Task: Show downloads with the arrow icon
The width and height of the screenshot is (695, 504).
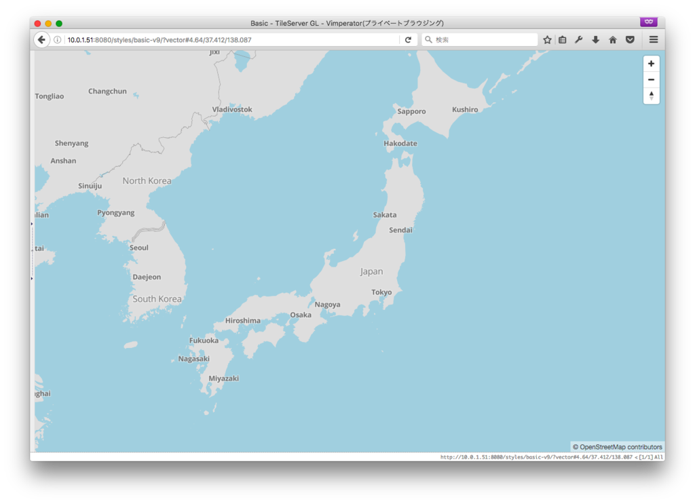Action: pyautogui.click(x=596, y=40)
